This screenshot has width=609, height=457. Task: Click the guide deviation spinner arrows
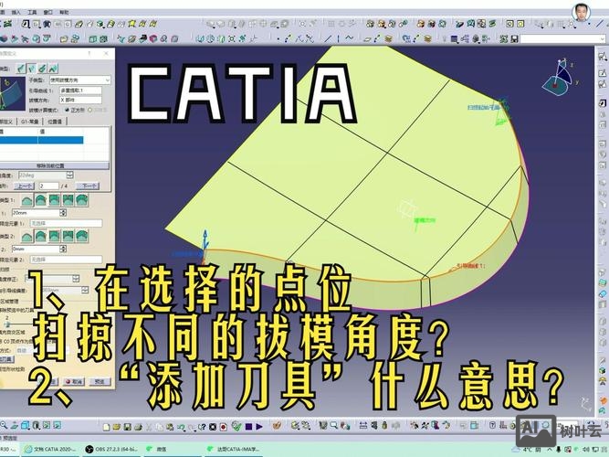pyautogui.click(x=85, y=290)
